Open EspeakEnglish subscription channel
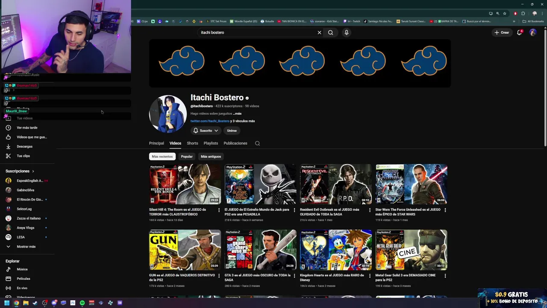547x308 pixels. click(26, 181)
